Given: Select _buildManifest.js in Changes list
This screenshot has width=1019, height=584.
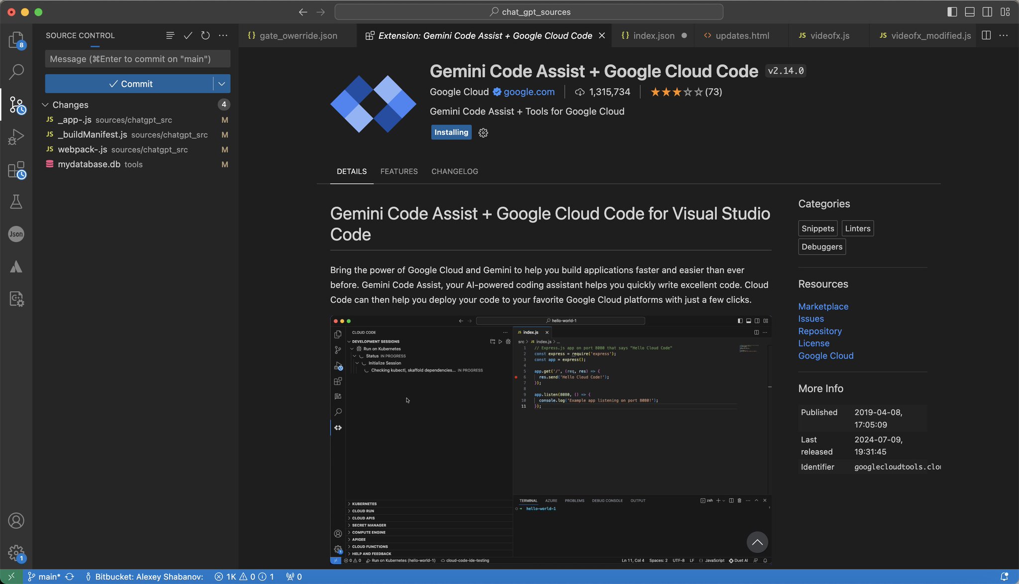Looking at the screenshot, I should point(135,135).
